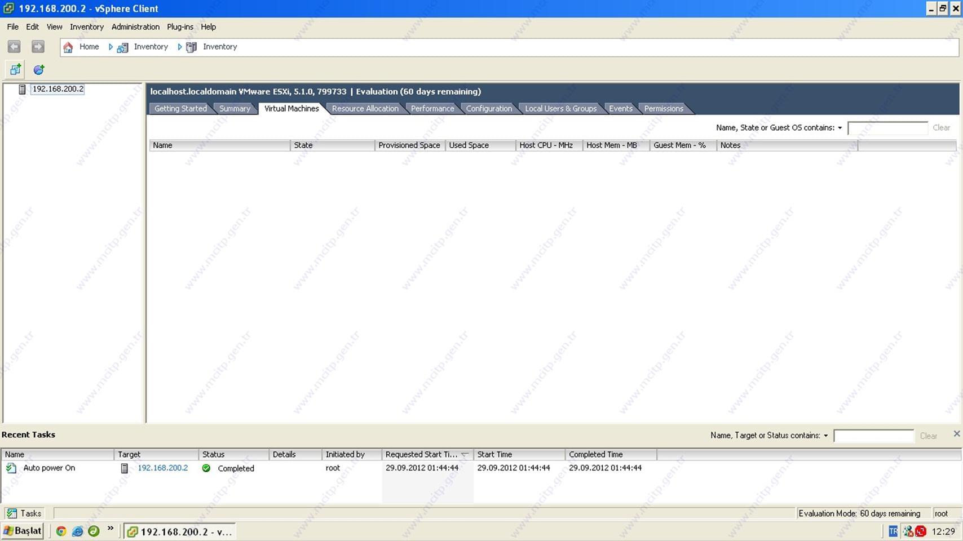Open the Edit menu
The height and width of the screenshot is (541, 963).
pos(32,27)
